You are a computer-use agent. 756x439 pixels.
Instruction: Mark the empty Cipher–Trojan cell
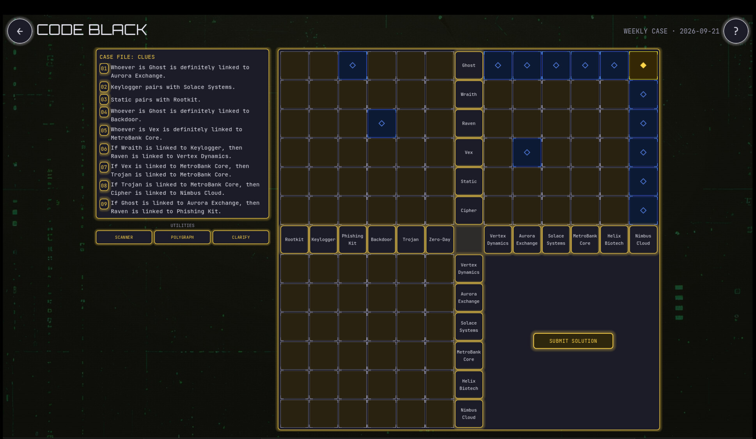pos(411,210)
